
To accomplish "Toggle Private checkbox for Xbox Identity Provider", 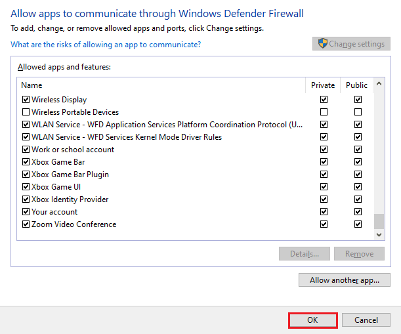I will [x=324, y=199].
